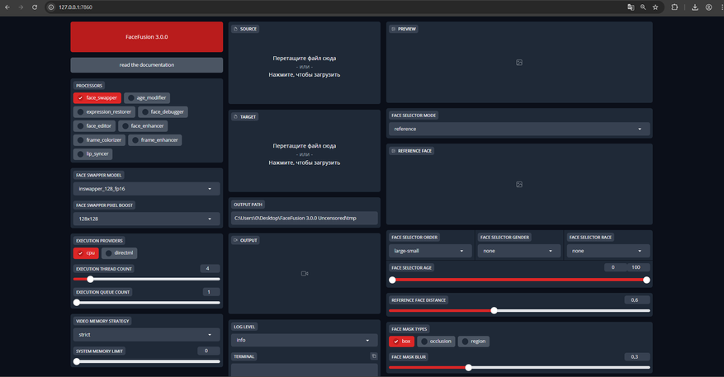
Task: Click into the Output Path text field
Action: click(304, 218)
